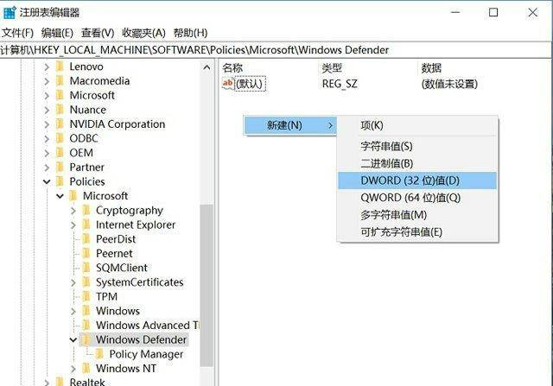553x386 pixels.
Task: Click the Partner folder icon
Action: click(x=60, y=167)
